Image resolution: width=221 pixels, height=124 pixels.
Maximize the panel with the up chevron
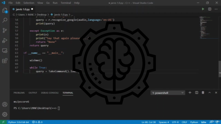click(210, 93)
